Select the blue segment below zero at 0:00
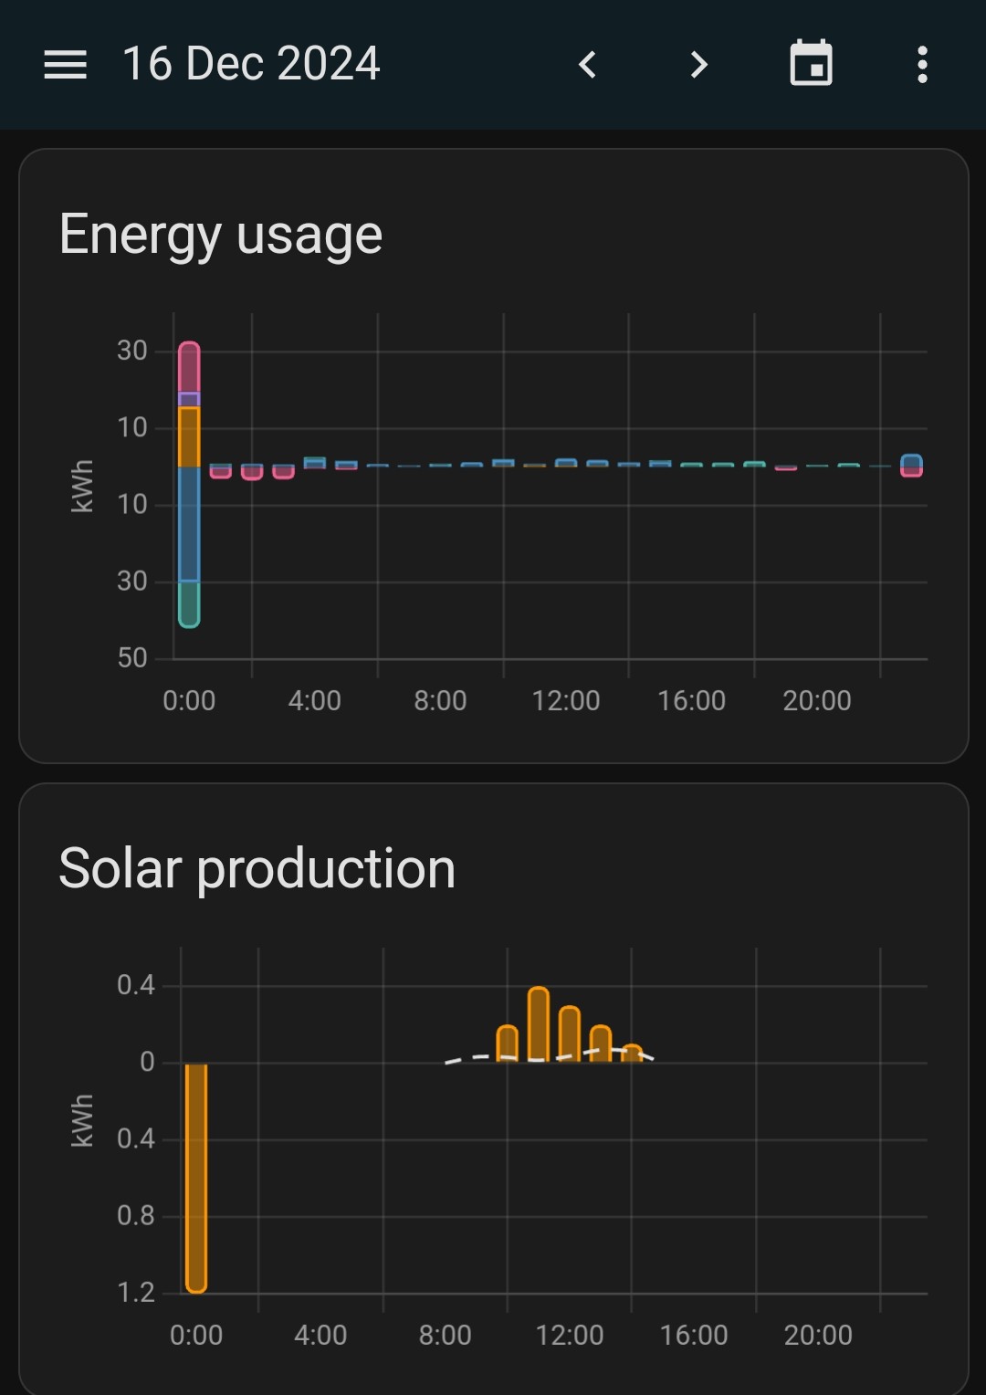Viewport: 986px width, 1395px height. (189, 524)
